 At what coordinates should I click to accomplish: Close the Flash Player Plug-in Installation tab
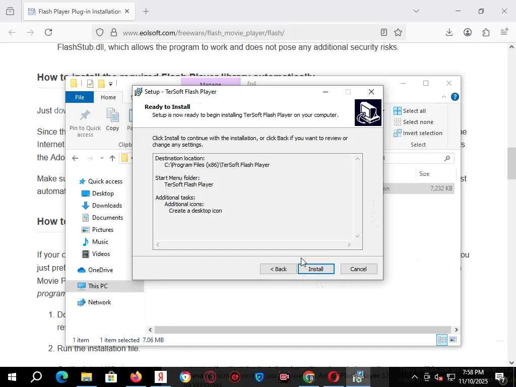pos(127,12)
